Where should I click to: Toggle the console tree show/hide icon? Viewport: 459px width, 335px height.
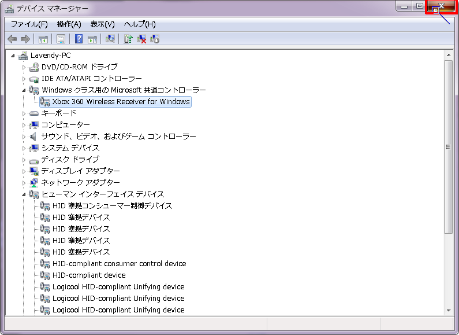43,39
